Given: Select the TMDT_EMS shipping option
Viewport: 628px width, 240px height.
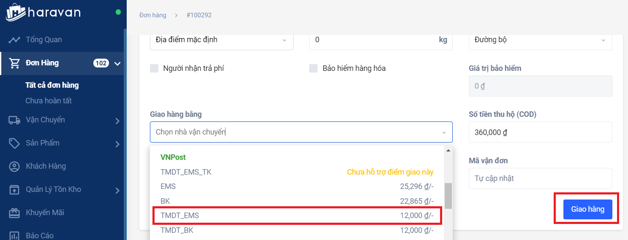Looking at the screenshot, I should pos(297,216).
